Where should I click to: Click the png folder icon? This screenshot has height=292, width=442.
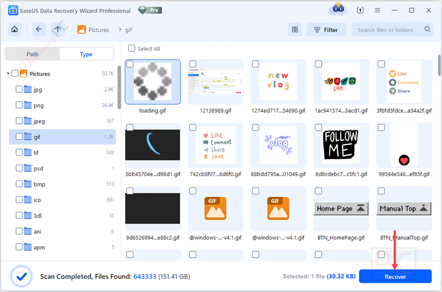28,105
